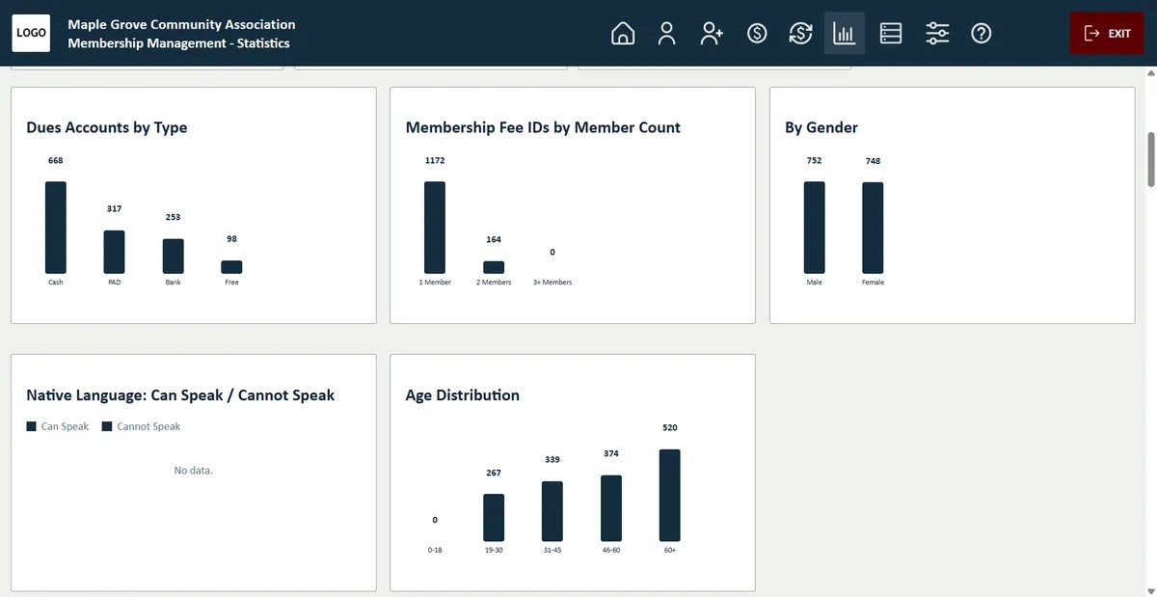This screenshot has height=597, width=1157.
Task: Click the Age Distribution heading
Action: [463, 395]
